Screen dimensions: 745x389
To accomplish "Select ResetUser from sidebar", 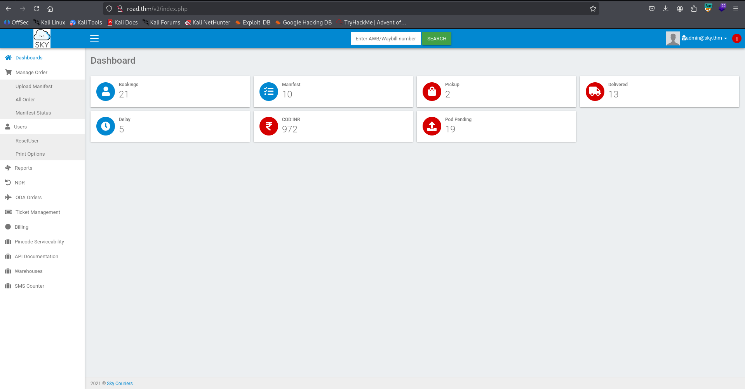I will point(27,141).
